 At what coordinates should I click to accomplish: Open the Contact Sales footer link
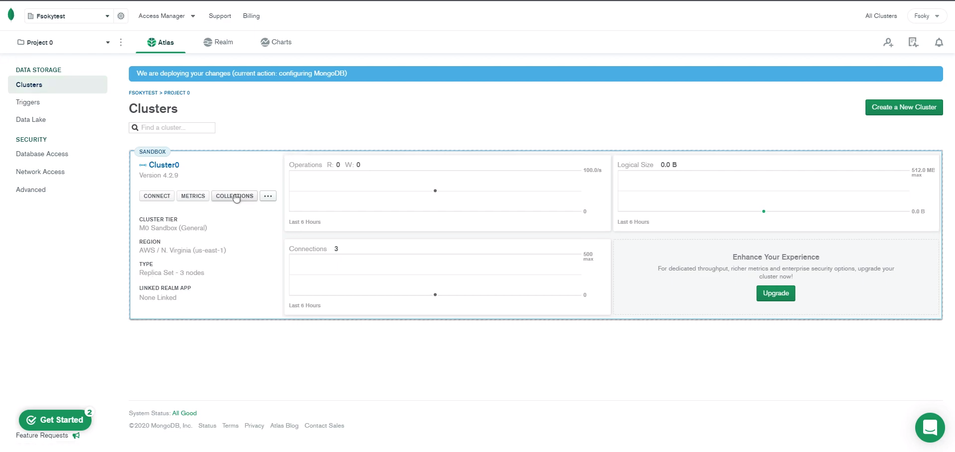point(324,426)
